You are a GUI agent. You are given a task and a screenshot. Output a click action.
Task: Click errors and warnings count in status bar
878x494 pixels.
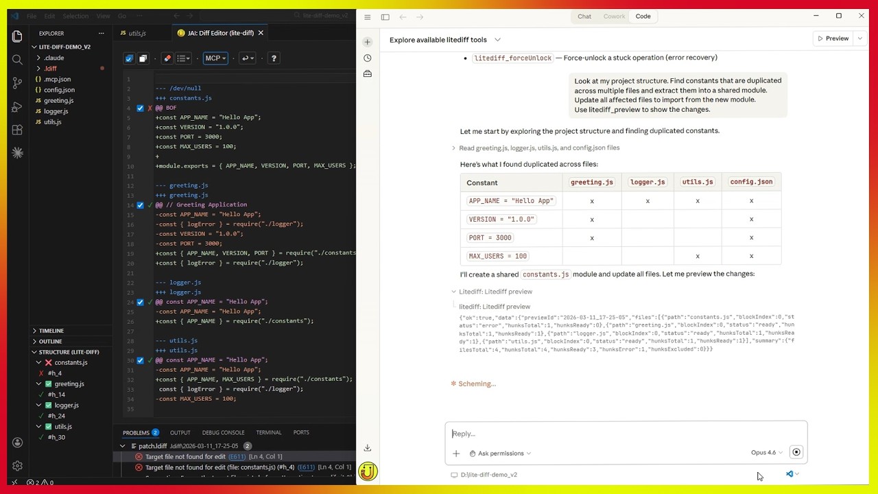tap(40, 482)
